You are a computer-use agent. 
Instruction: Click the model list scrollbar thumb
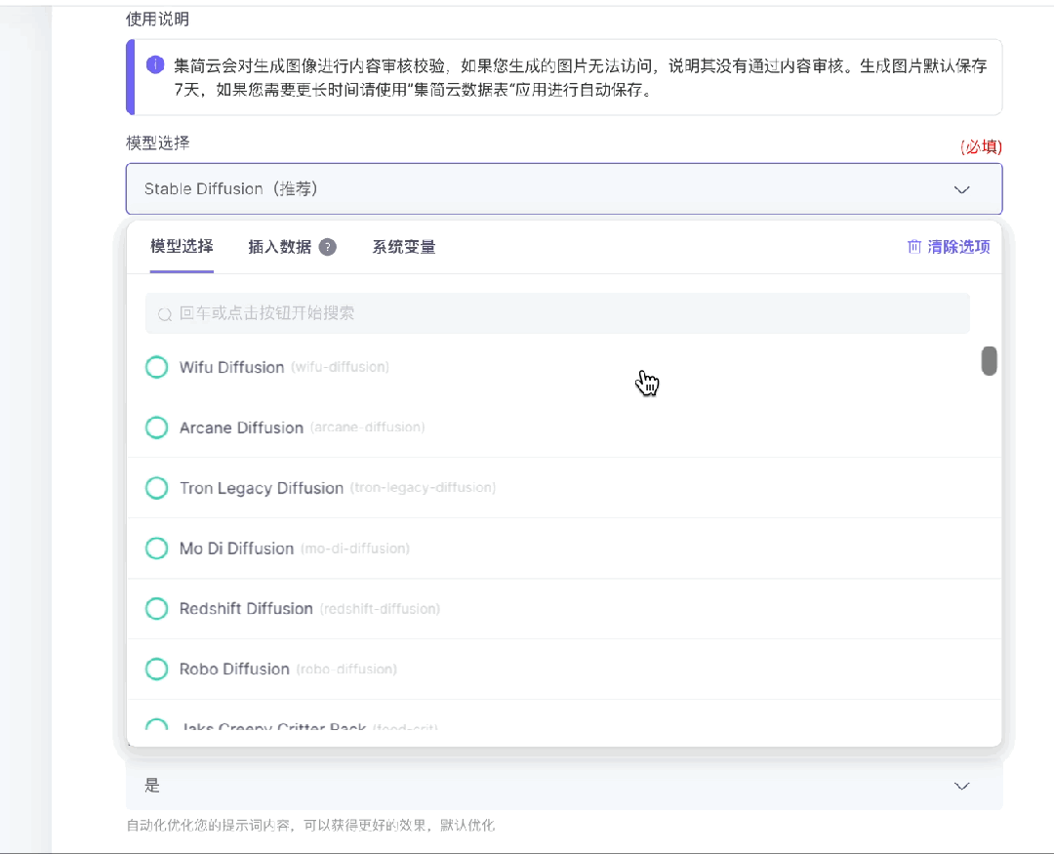coord(989,361)
